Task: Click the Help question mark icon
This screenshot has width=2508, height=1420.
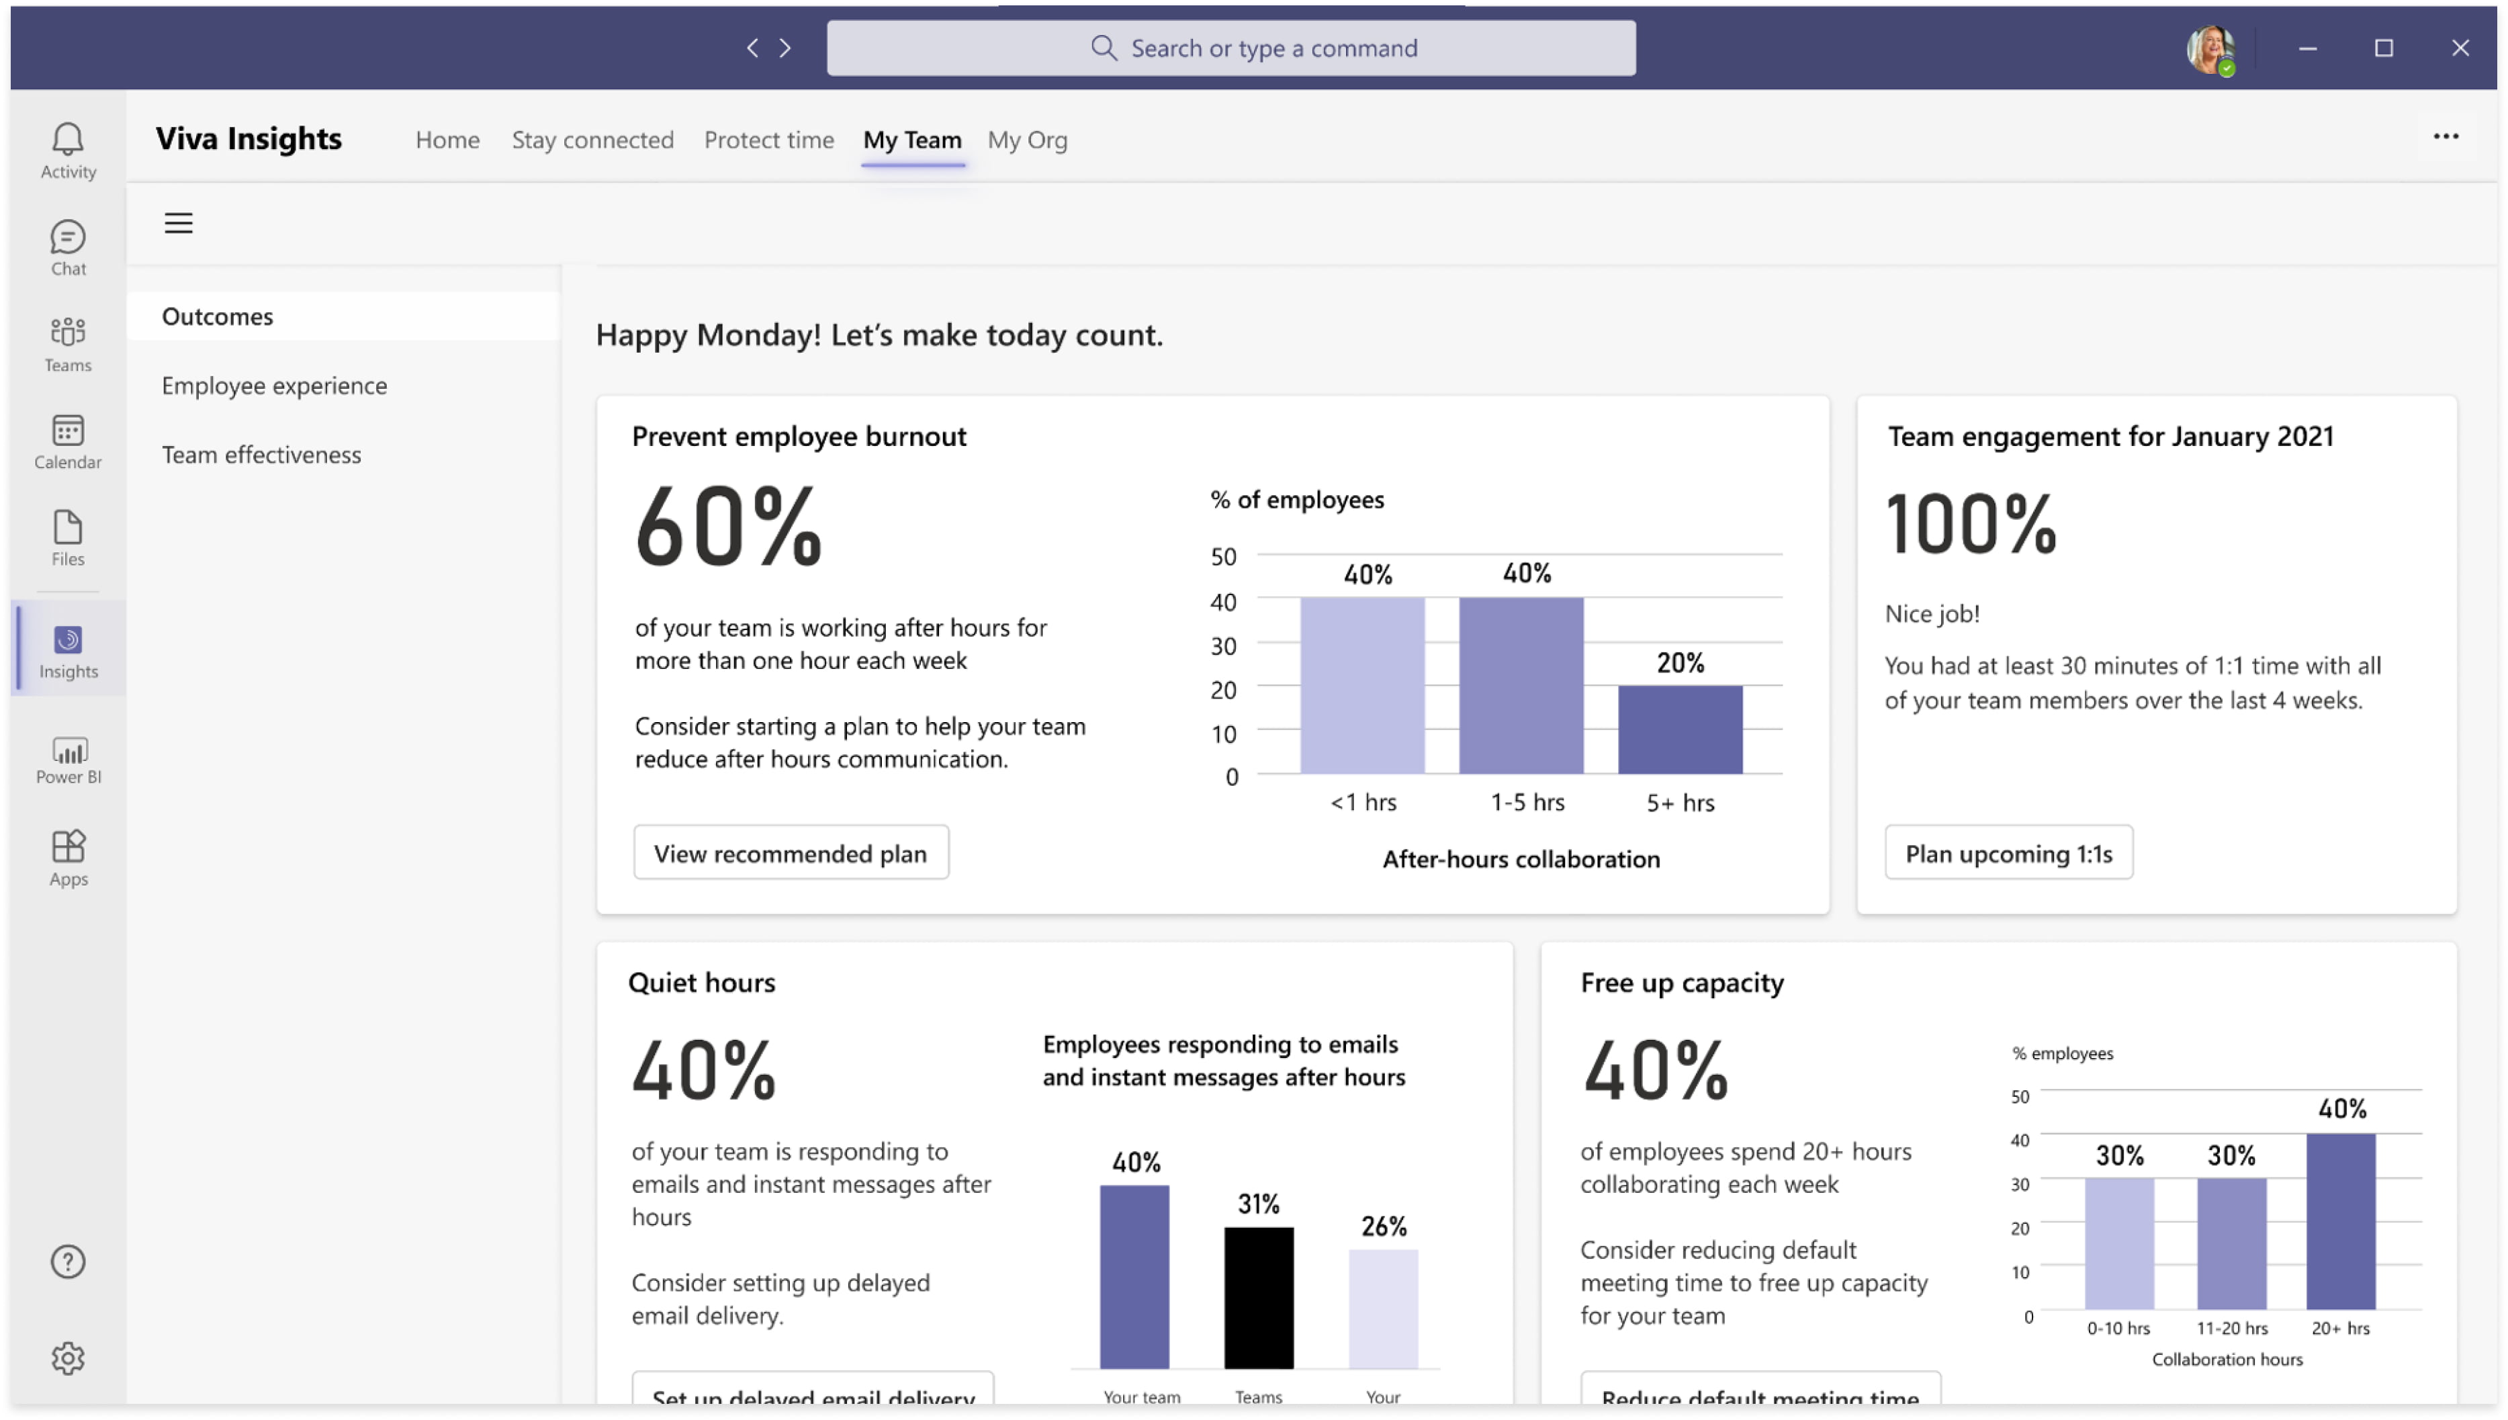Action: point(67,1262)
